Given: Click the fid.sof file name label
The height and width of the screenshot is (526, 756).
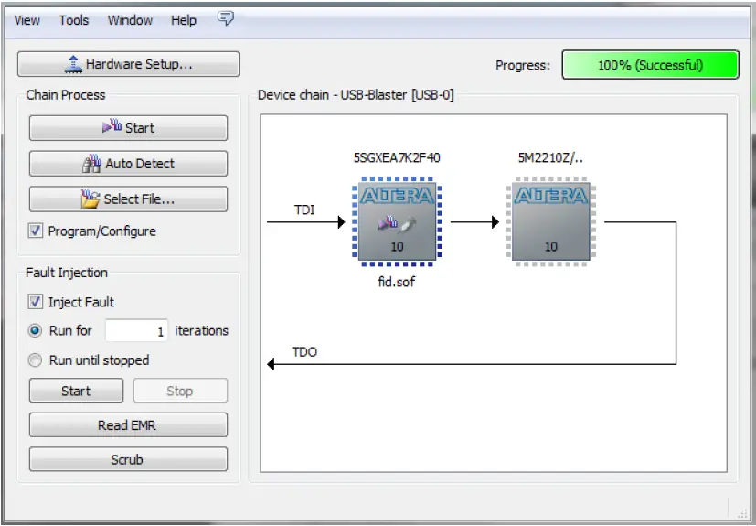Looking at the screenshot, I should point(397,282).
